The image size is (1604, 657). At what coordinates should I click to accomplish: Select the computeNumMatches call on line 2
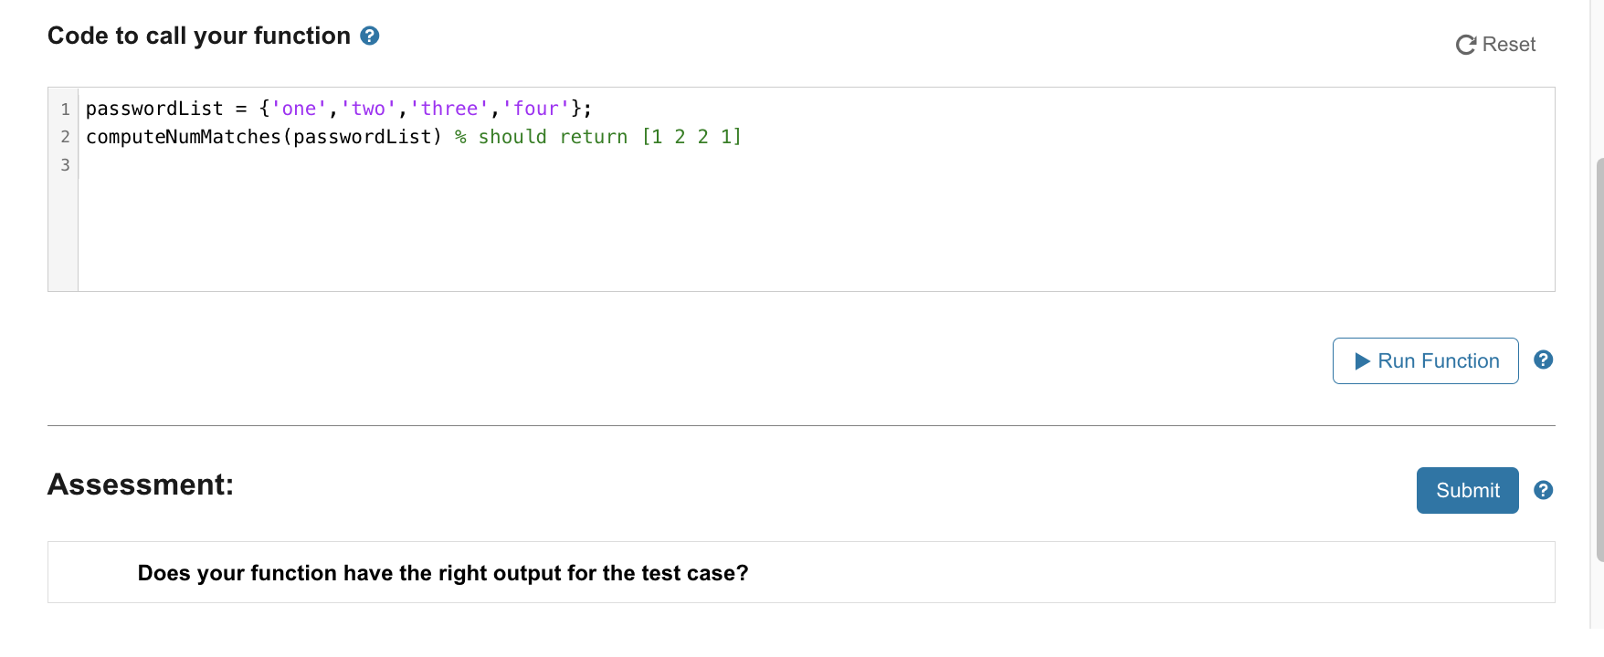[263, 136]
